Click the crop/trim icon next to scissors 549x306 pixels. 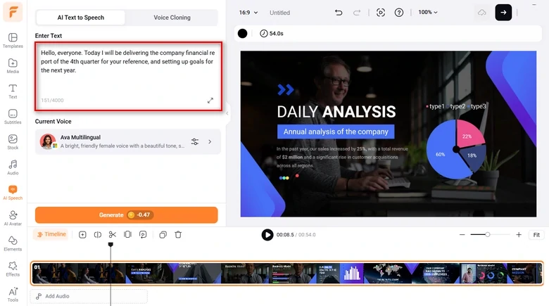pyautogui.click(x=128, y=234)
